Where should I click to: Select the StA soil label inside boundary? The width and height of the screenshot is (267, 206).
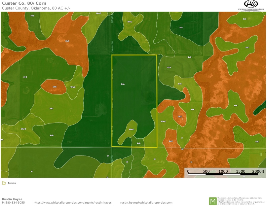[x=123, y=85]
